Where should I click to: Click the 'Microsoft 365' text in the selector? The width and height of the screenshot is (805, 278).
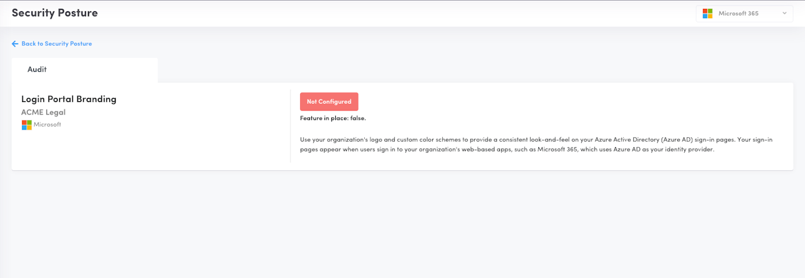pos(739,13)
